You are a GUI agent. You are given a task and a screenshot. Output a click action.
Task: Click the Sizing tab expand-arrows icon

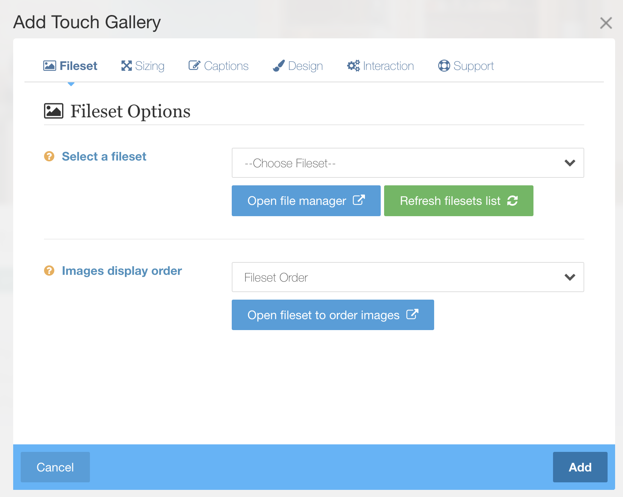pyautogui.click(x=126, y=66)
